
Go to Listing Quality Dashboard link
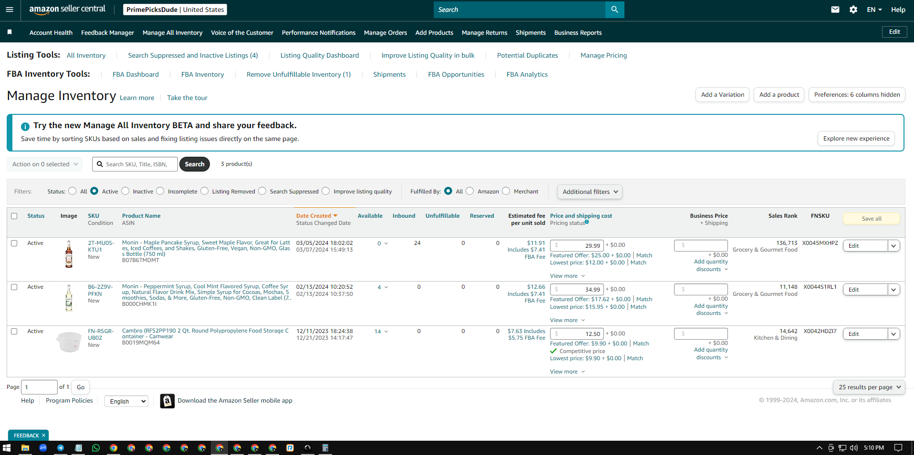coord(320,55)
